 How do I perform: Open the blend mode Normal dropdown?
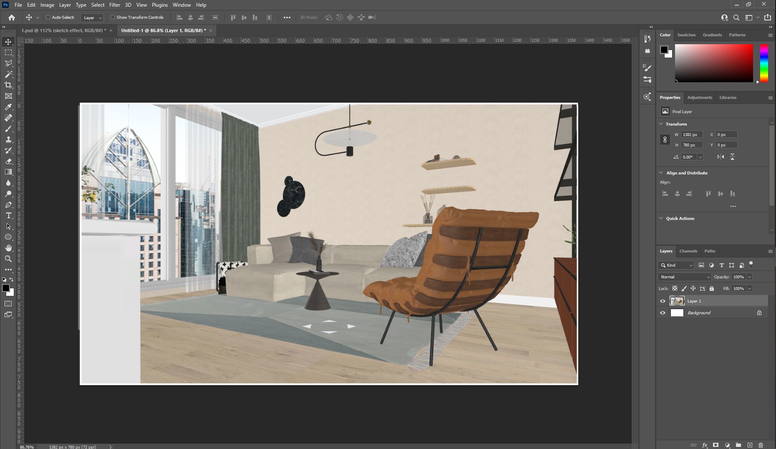point(684,277)
